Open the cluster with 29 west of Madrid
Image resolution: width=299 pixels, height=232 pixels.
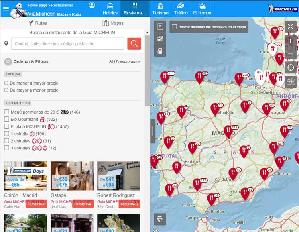point(193,148)
